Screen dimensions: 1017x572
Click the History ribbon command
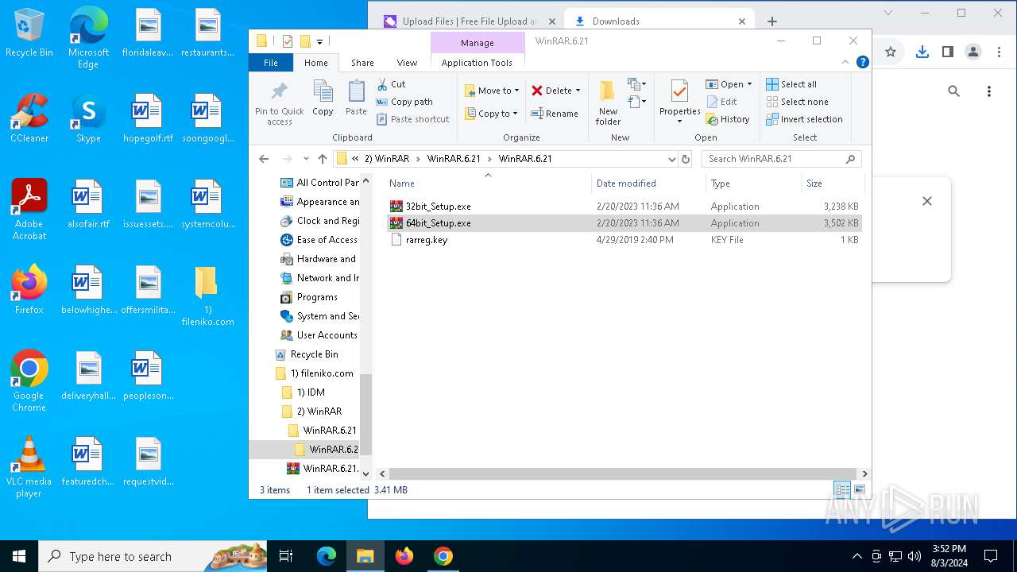727,119
